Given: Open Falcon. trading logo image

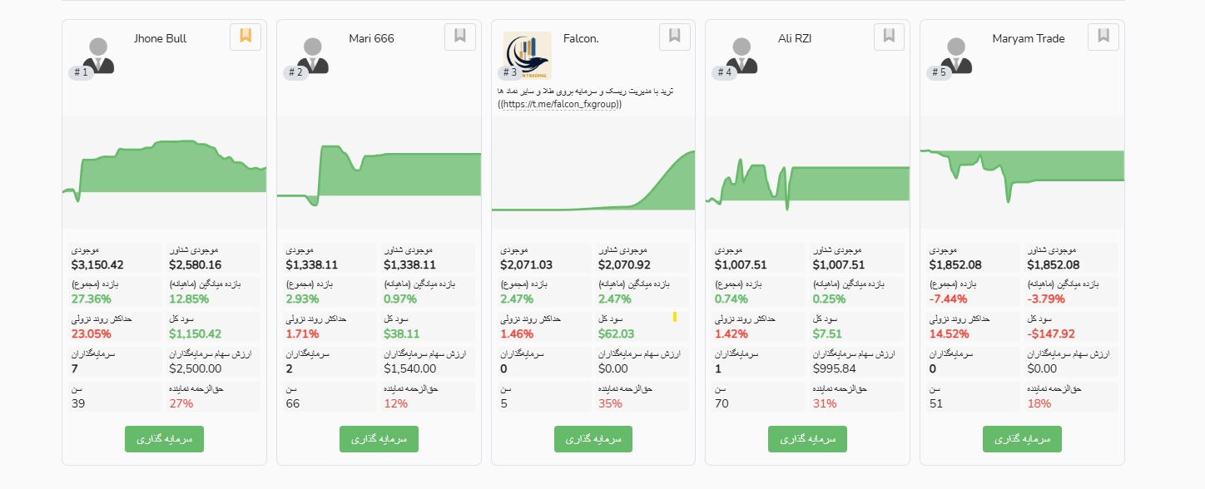Looking at the screenshot, I should pyautogui.click(x=528, y=55).
